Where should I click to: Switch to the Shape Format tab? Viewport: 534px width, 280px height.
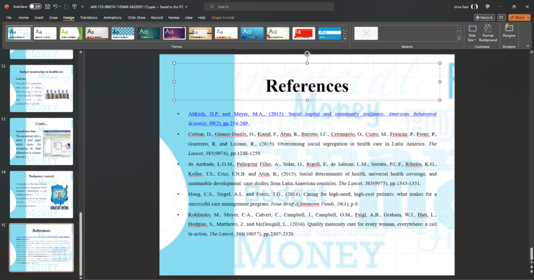click(223, 17)
